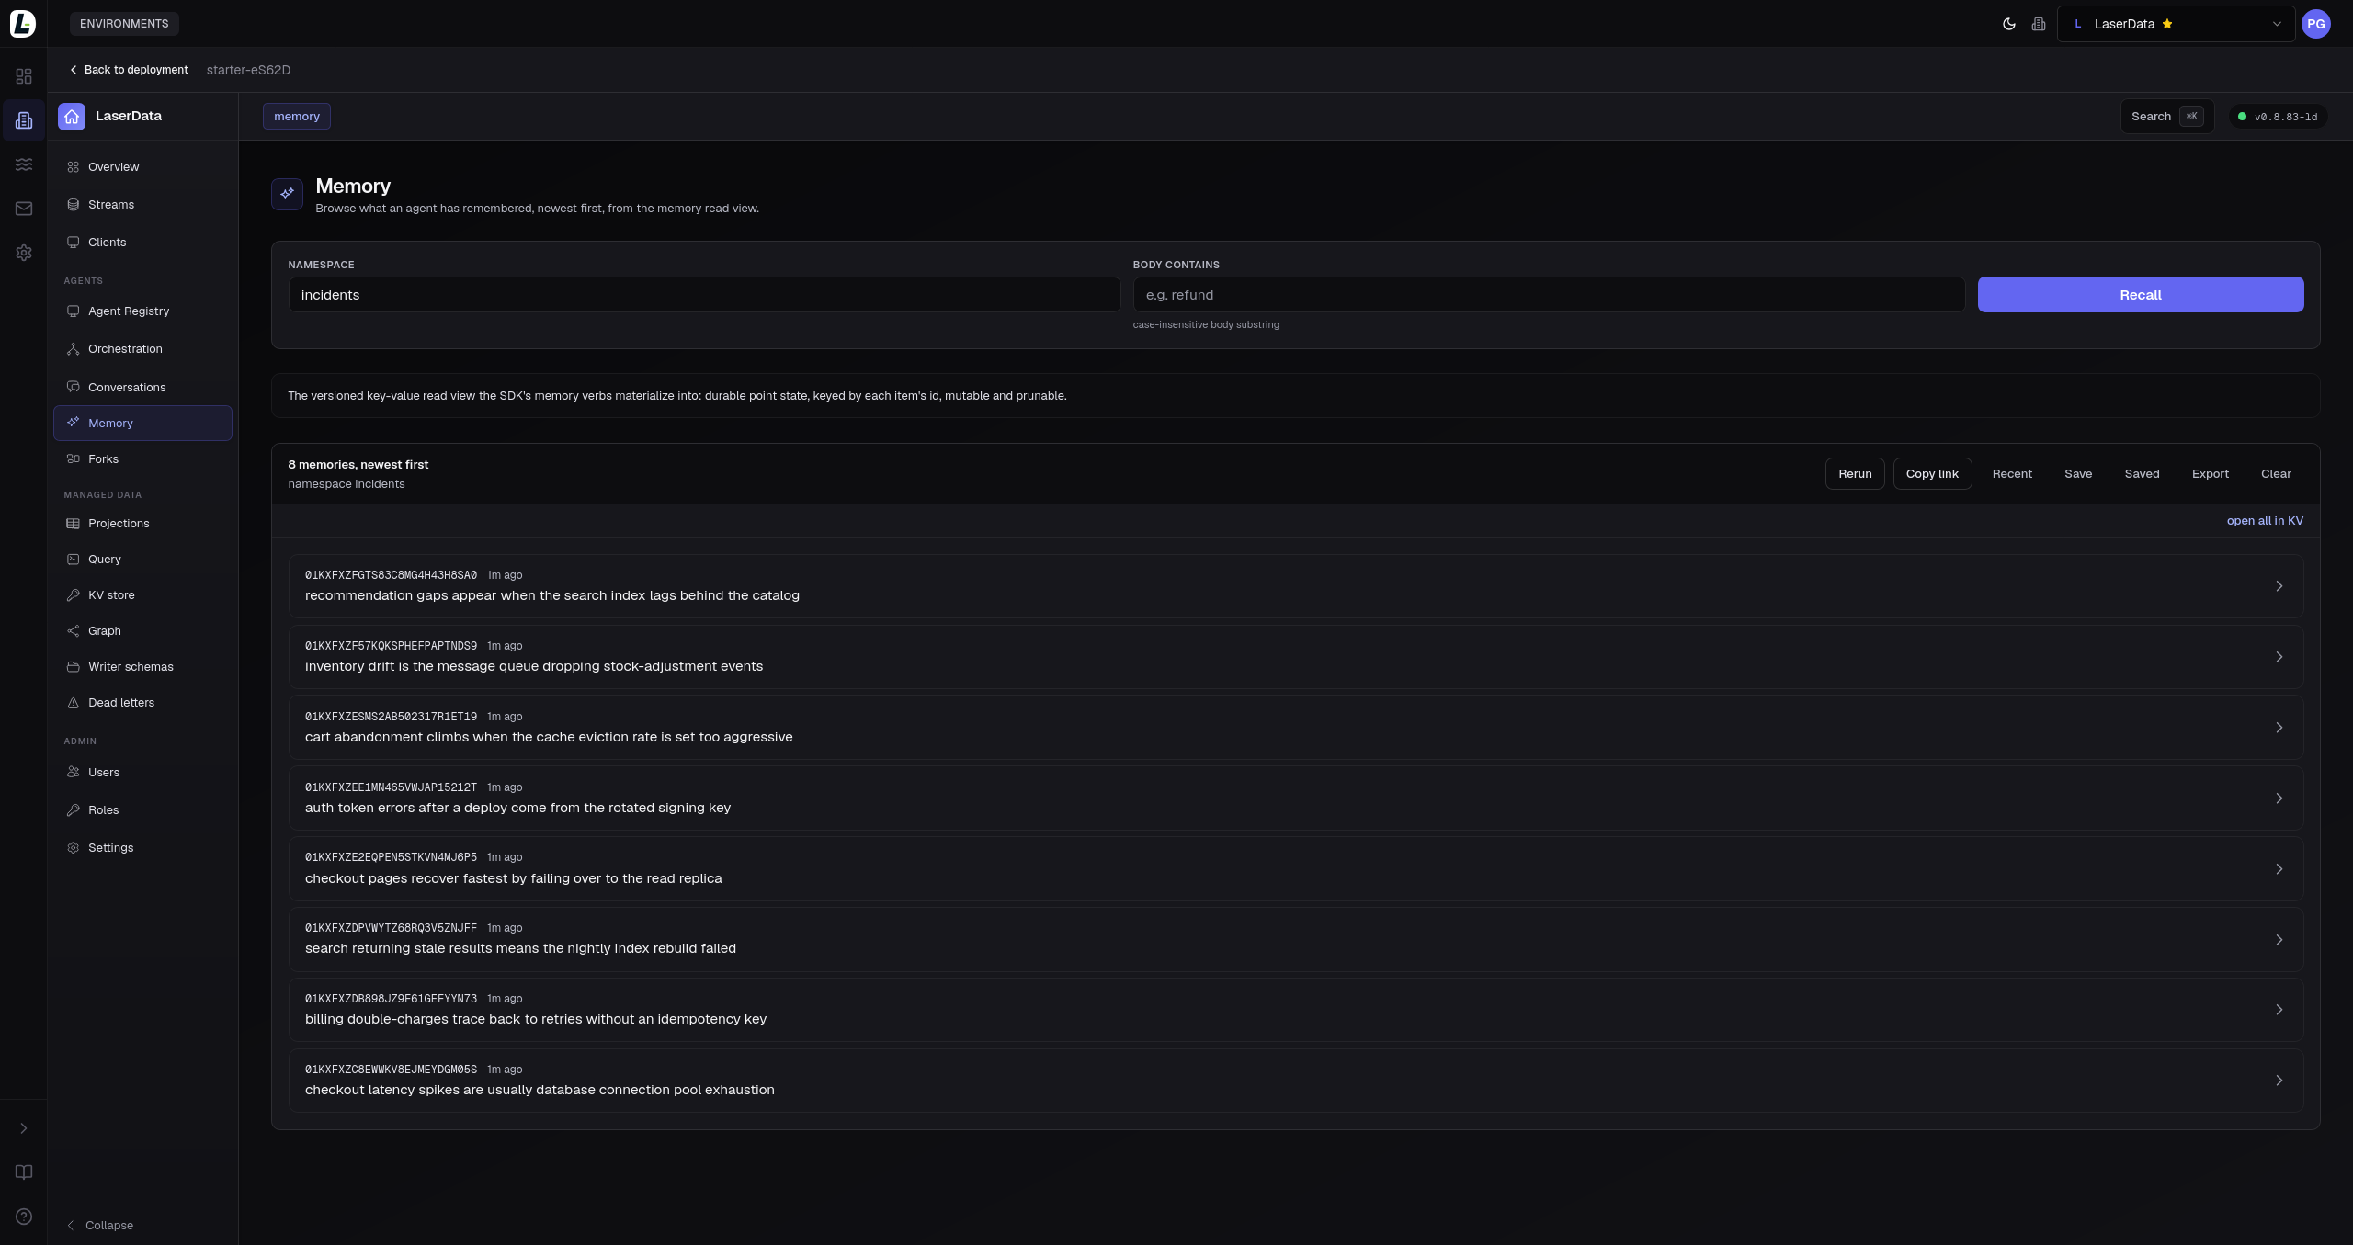Toggle dark mode moon icon
2353x1245 pixels.
point(2008,24)
